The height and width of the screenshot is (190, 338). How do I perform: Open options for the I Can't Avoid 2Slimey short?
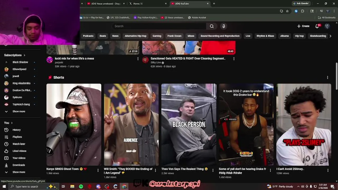coord(328,170)
